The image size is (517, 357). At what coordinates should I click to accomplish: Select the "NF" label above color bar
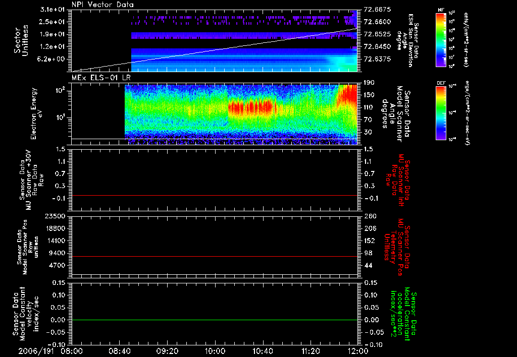click(x=441, y=10)
